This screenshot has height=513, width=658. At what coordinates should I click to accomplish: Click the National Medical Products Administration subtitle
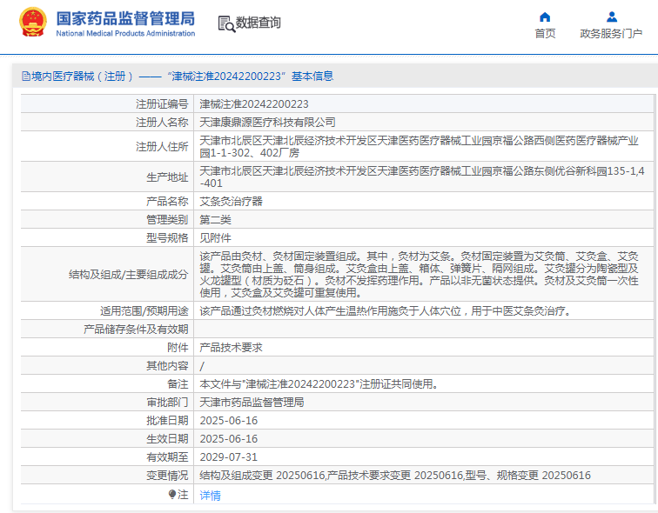point(125,33)
